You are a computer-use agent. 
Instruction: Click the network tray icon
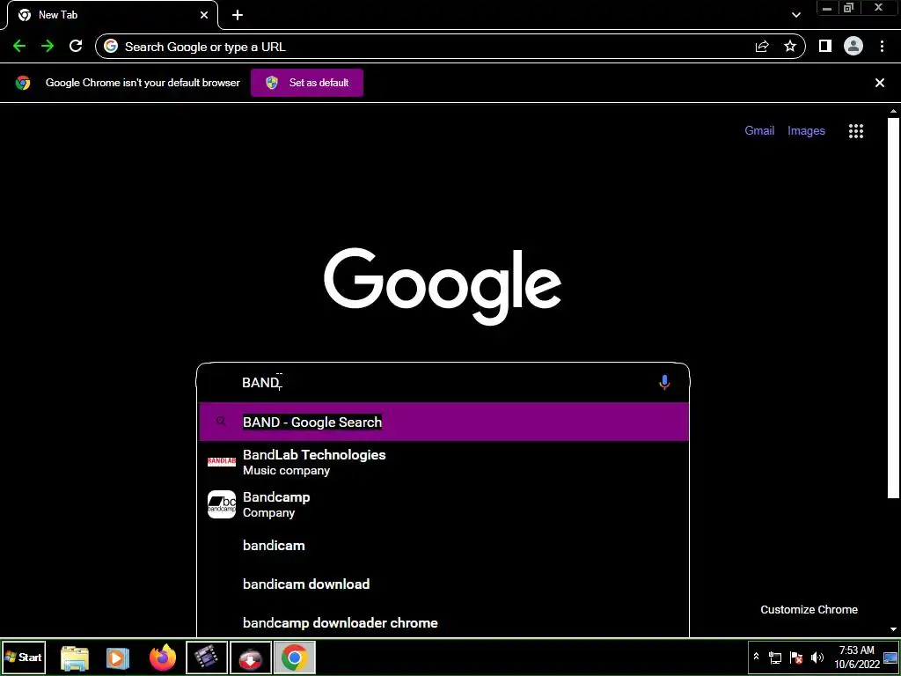(775, 658)
